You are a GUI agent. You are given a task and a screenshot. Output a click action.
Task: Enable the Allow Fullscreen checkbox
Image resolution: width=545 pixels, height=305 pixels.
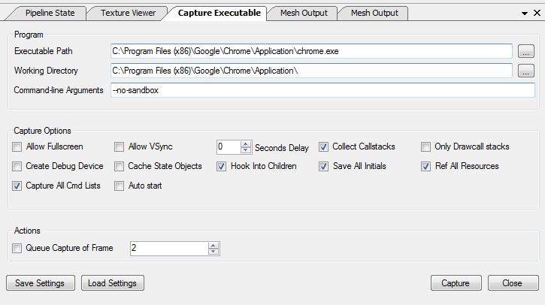tap(17, 146)
